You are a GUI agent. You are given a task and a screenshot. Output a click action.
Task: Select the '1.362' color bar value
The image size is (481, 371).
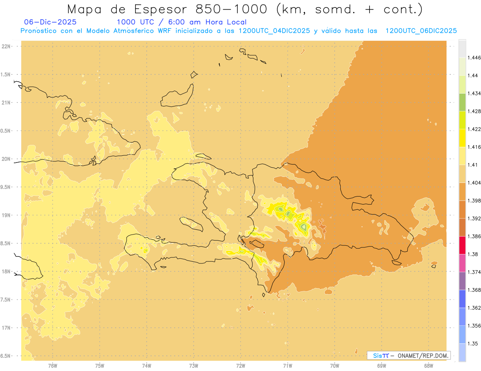coord(475,308)
